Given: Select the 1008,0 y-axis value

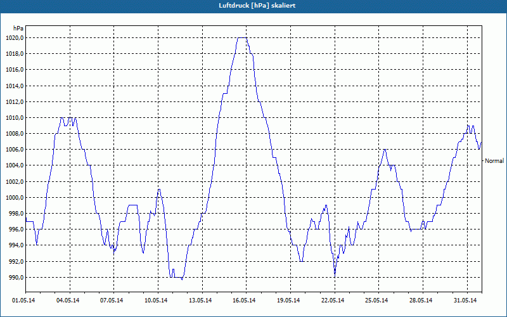Looking at the screenshot, I should (x=15, y=134).
